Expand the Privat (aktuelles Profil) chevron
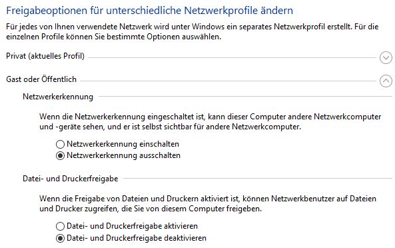 pos(386,58)
